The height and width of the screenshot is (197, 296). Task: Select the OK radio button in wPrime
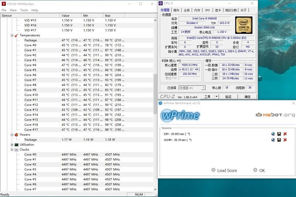click(255, 170)
